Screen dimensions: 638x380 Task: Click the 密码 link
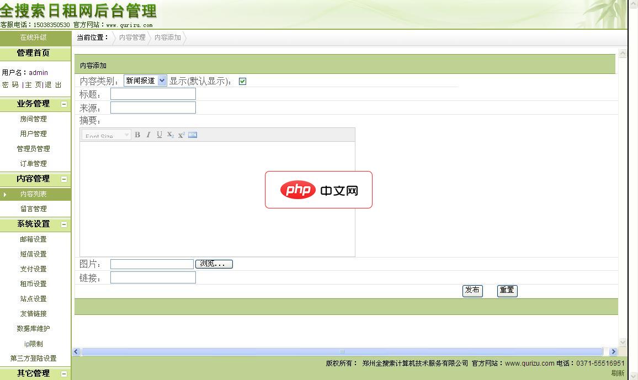click(10, 85)
